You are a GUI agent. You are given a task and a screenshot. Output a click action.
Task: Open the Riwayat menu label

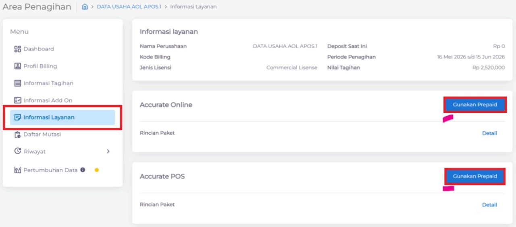point(34,151)
